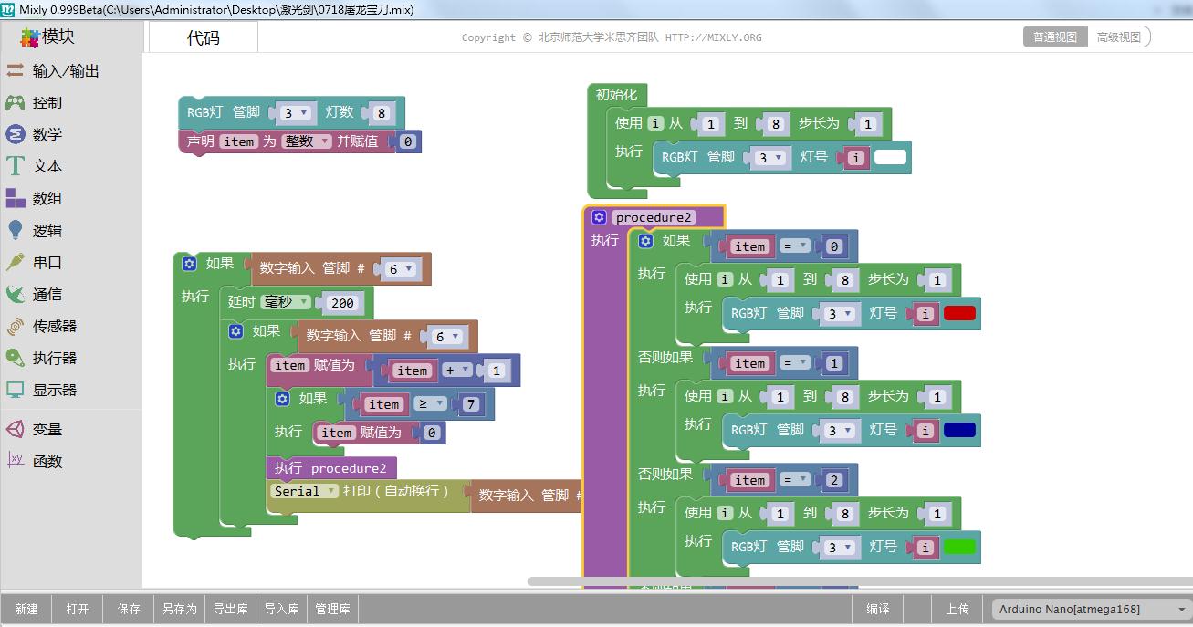Image resolution: width=1193 pixels, height=627 pixels.
Task: Open 毫秒 unit dropdown in delay block
Action: tap(286, 302)
